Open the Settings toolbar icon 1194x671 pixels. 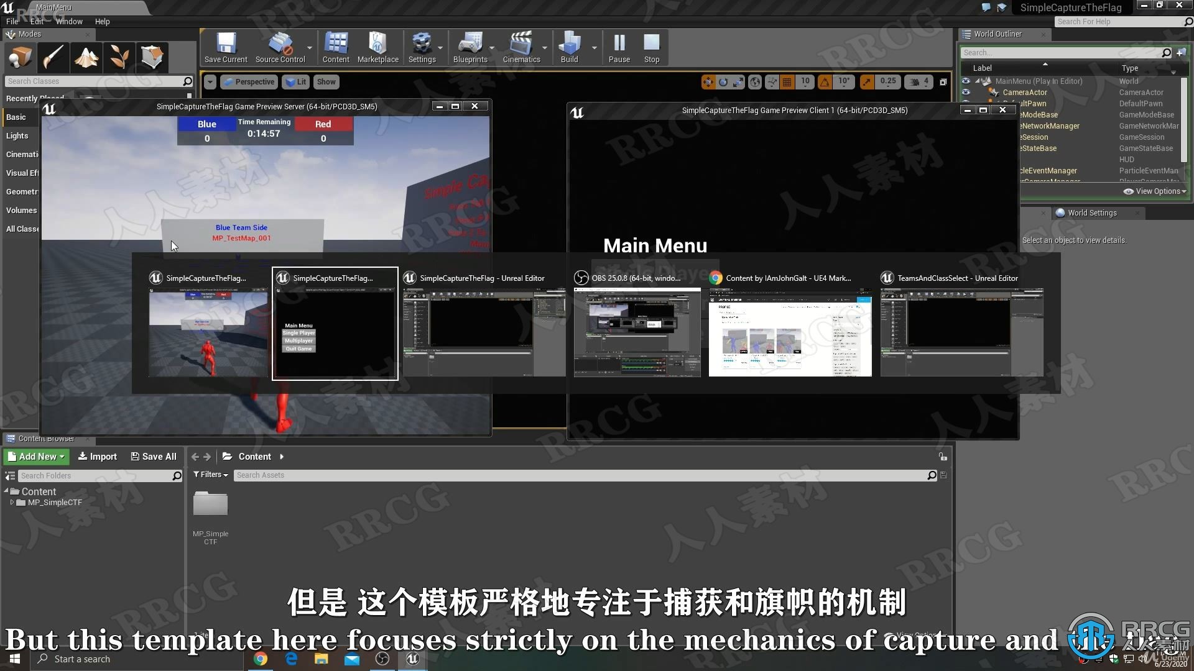click(x=422, y=48)
